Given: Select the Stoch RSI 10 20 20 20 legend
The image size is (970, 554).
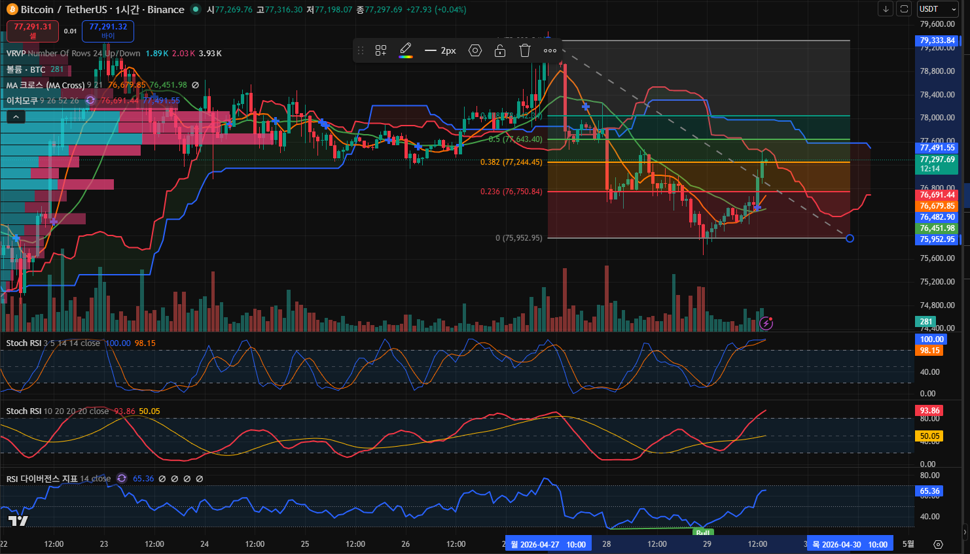Looking at the screenshot, I should 58,411.
